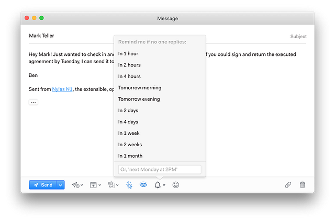Choose 'Tomorrow evening' reminder
Viewport: 335px width, 222px height.
pyautogui.click(x=160, y=99)
